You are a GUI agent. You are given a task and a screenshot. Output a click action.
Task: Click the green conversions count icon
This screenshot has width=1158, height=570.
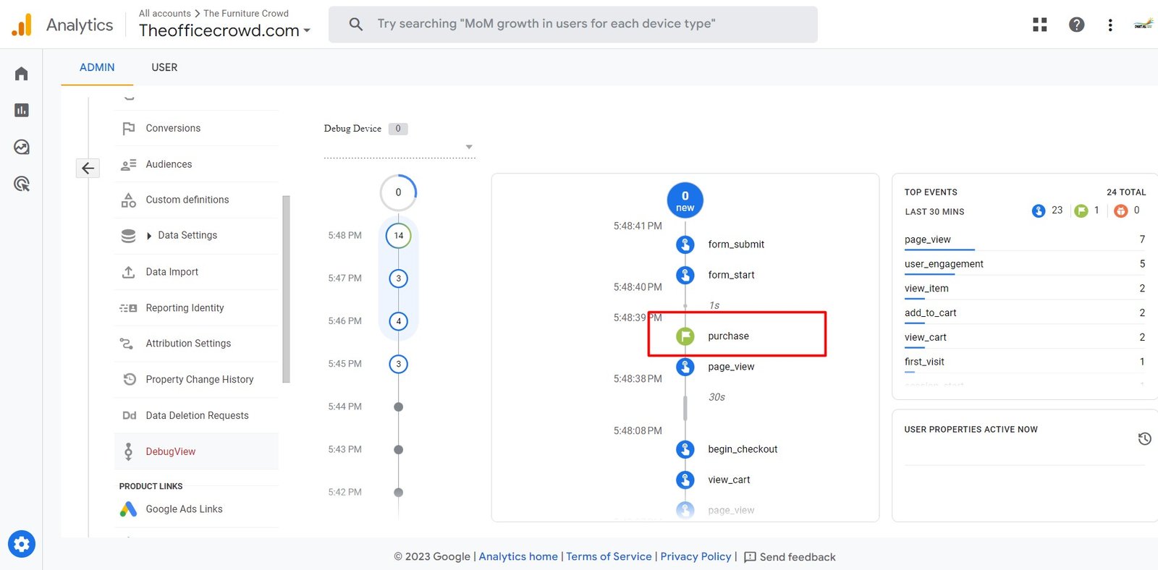pos(1081,210)
